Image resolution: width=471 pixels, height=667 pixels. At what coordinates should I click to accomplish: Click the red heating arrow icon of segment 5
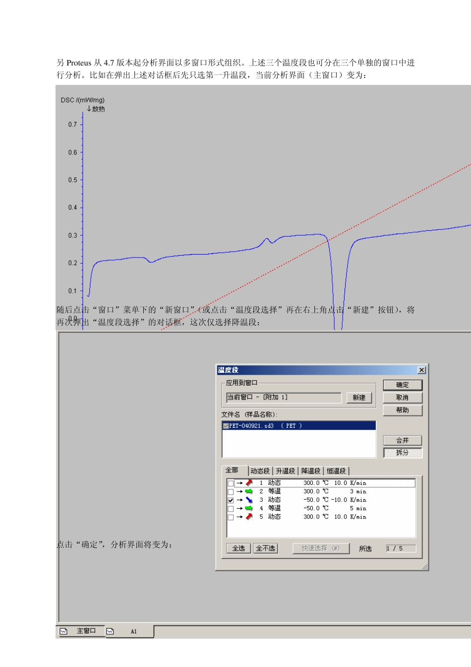(249, 517)
